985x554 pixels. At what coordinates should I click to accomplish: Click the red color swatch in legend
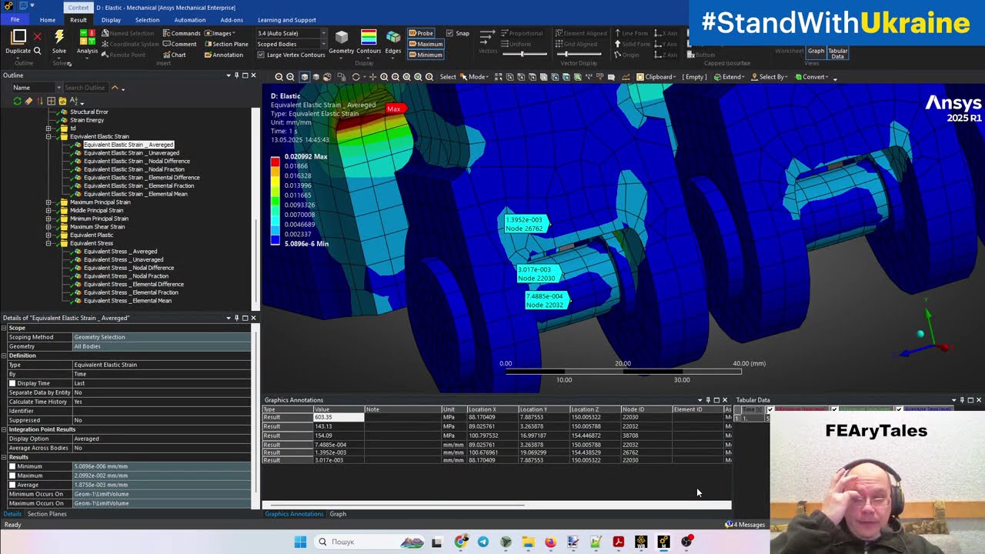click(x=275, y=162)
